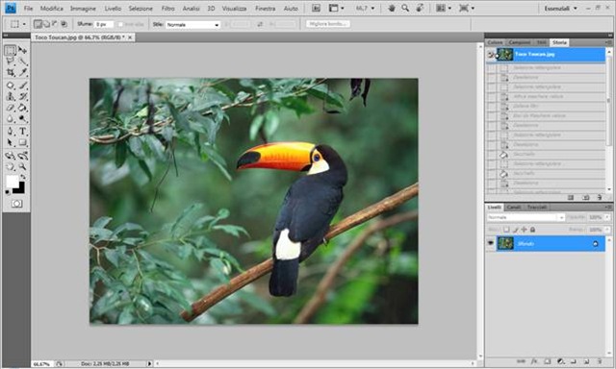Select the Move tool
The height and width of the screenshot is (369, 616).
pos(22,50)
